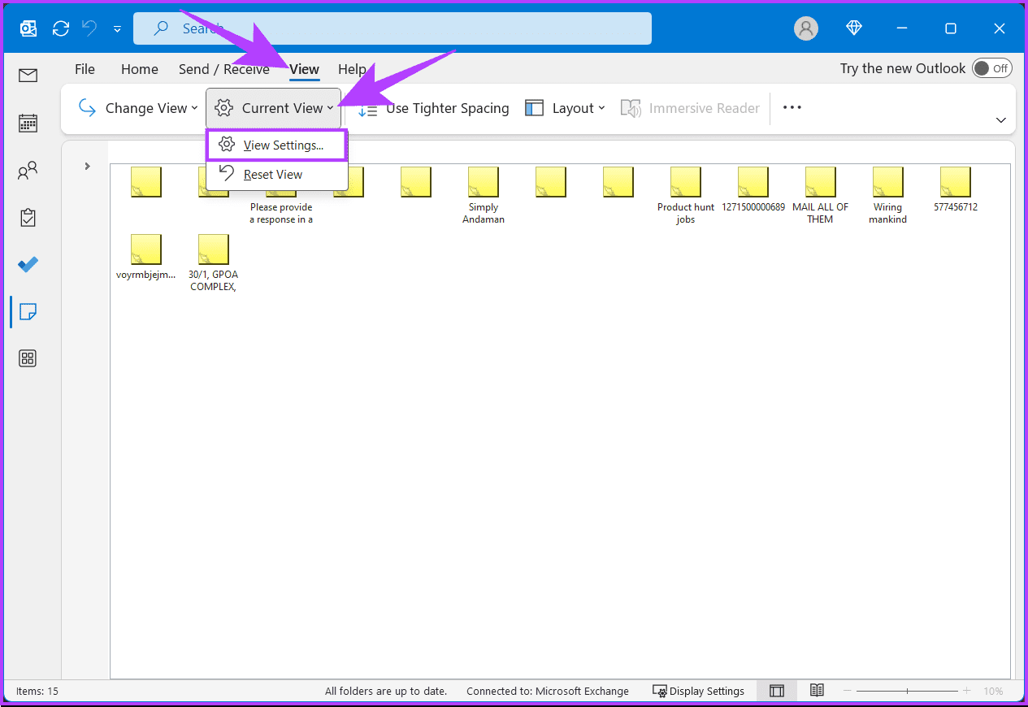
Task: Switch to the Calendar icon in sidebar
Action: click(27, 123)
